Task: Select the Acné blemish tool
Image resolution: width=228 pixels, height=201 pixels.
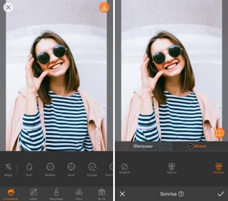Action: click(x=71, y=169)
